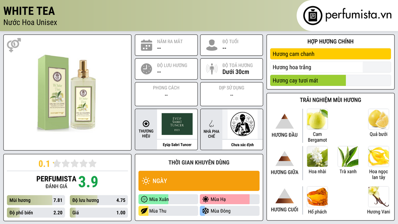Click the Mùi hương 7.81 score bar
Screen dimensions: 398x224
[36, 200]
